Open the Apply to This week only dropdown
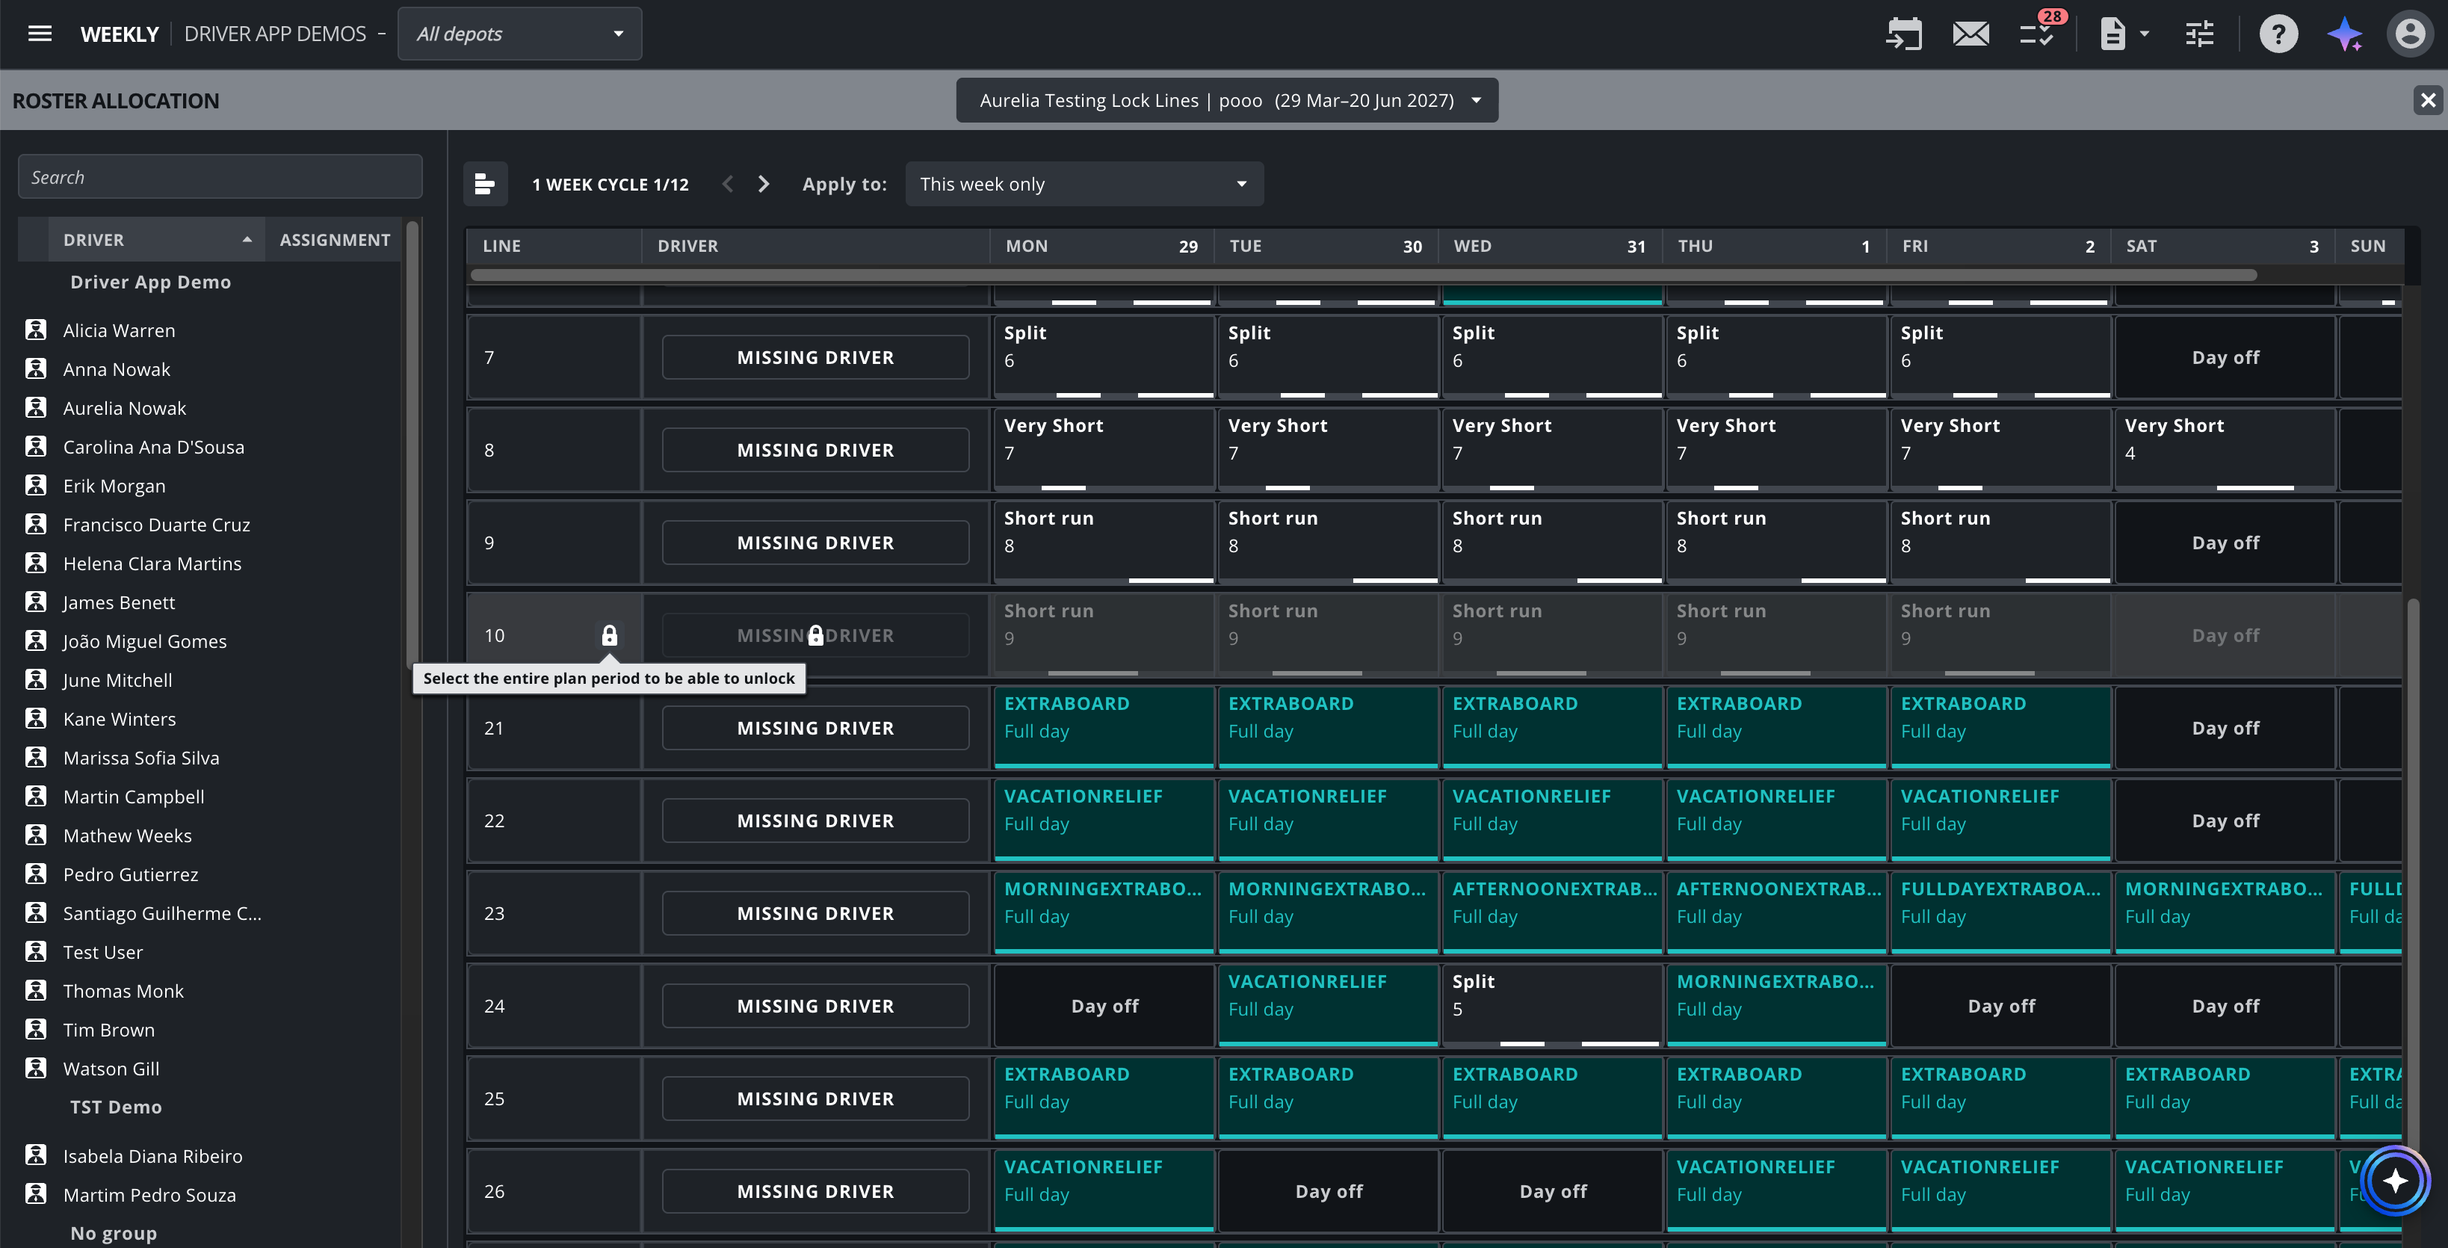 click(1084, 183)
